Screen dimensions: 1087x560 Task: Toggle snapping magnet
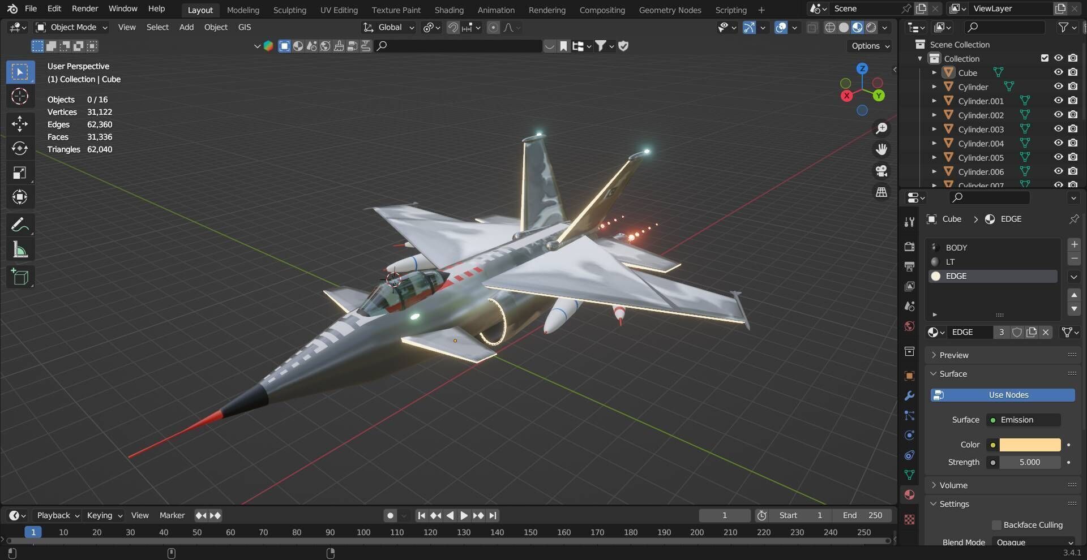coord(452,28)
